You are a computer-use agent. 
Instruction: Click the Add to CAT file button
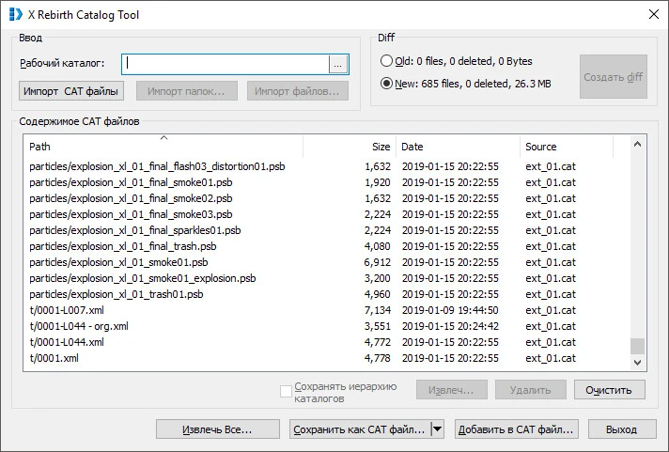pos(514,429)
